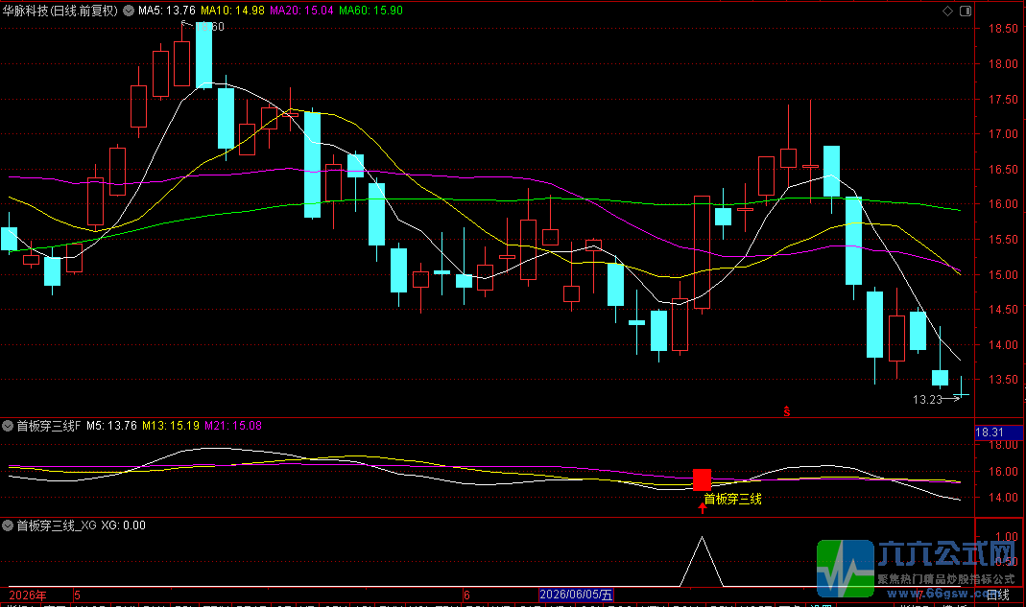Click the M21: 15.08 sub-indicator value
This screenshot has width=1026, height=607.
(x=233, y=426)
